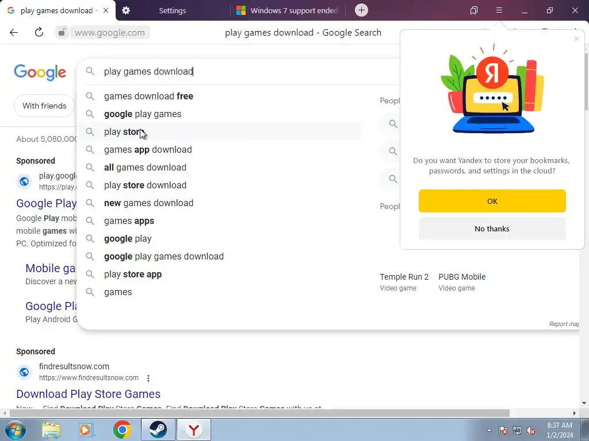Choose suggestion play store download

pyautogui.click(x=220, y=185)
